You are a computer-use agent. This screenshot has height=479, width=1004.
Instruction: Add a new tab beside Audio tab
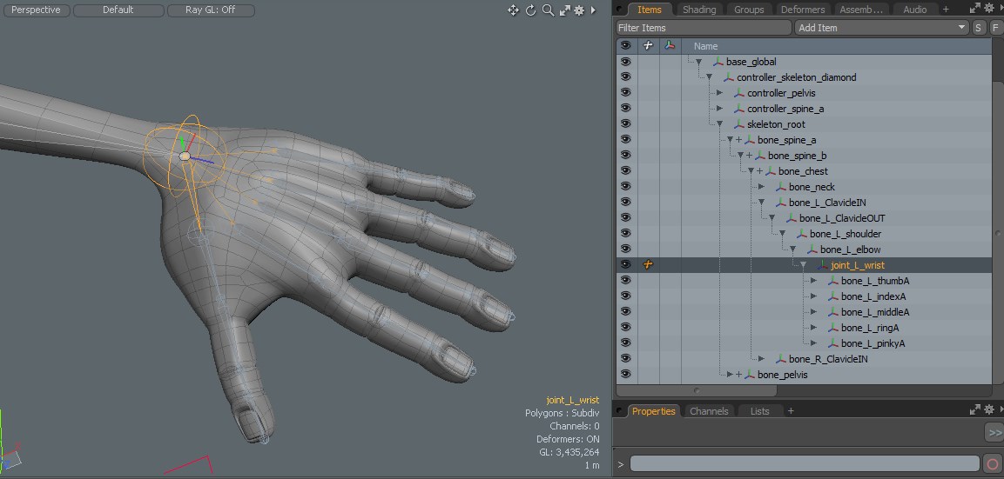946,9
